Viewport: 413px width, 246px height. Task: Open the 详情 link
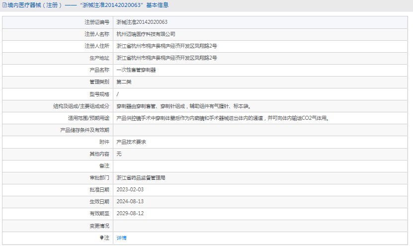coord(121,238)
